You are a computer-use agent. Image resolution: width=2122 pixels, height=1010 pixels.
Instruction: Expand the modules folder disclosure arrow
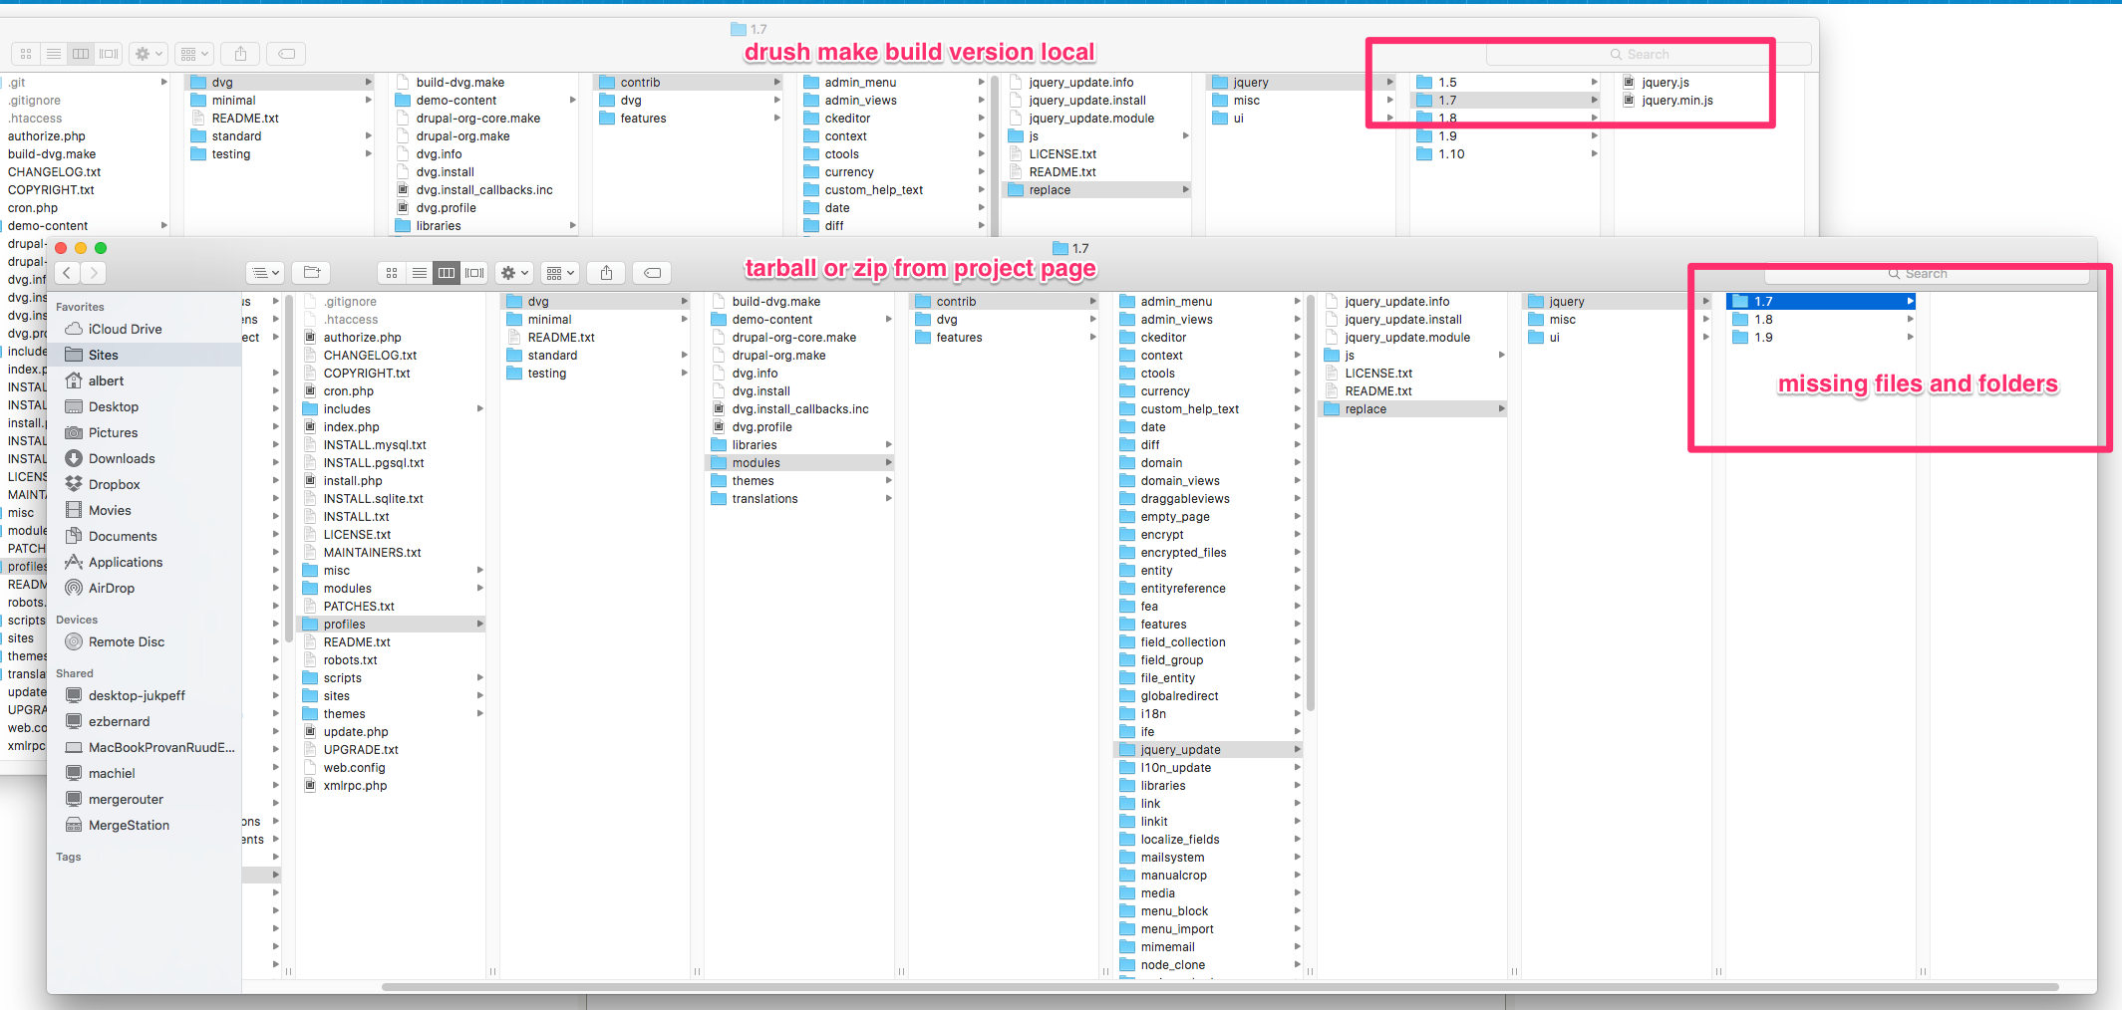888,462
